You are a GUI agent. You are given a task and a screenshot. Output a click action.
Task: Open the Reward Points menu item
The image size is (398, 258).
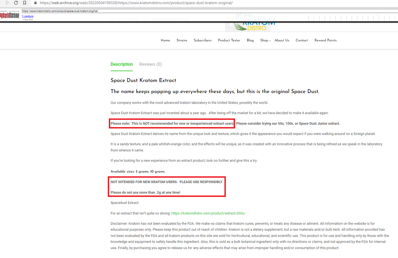point(325,40)
